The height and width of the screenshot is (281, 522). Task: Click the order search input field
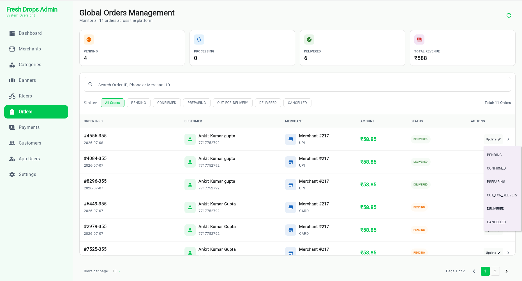point(297,84)
